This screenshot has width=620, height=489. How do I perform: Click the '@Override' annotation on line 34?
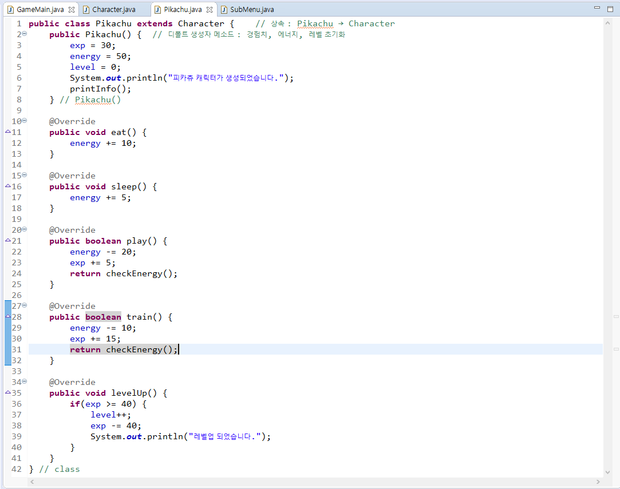(x=72, y=382)
